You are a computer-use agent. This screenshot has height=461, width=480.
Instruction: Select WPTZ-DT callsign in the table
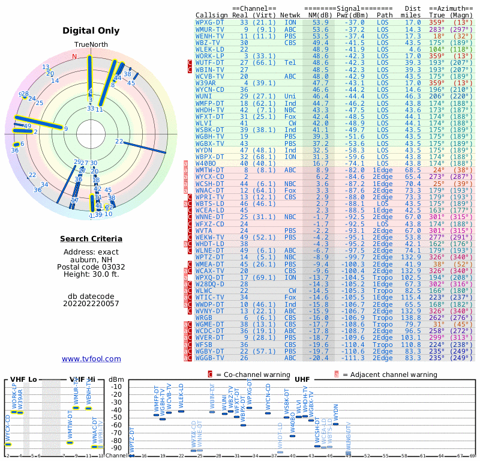pyautogui.click(x=209, y=257)
